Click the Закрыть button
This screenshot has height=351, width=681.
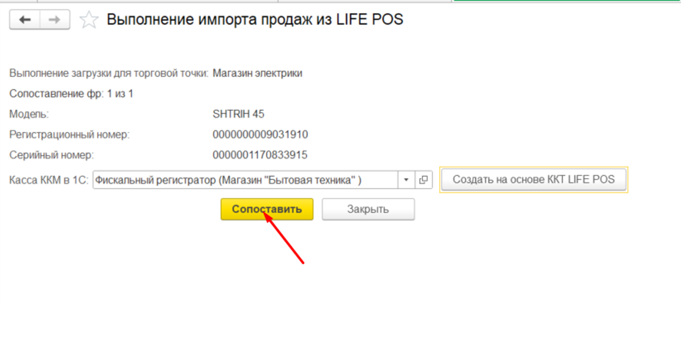[x=368, y=209]
